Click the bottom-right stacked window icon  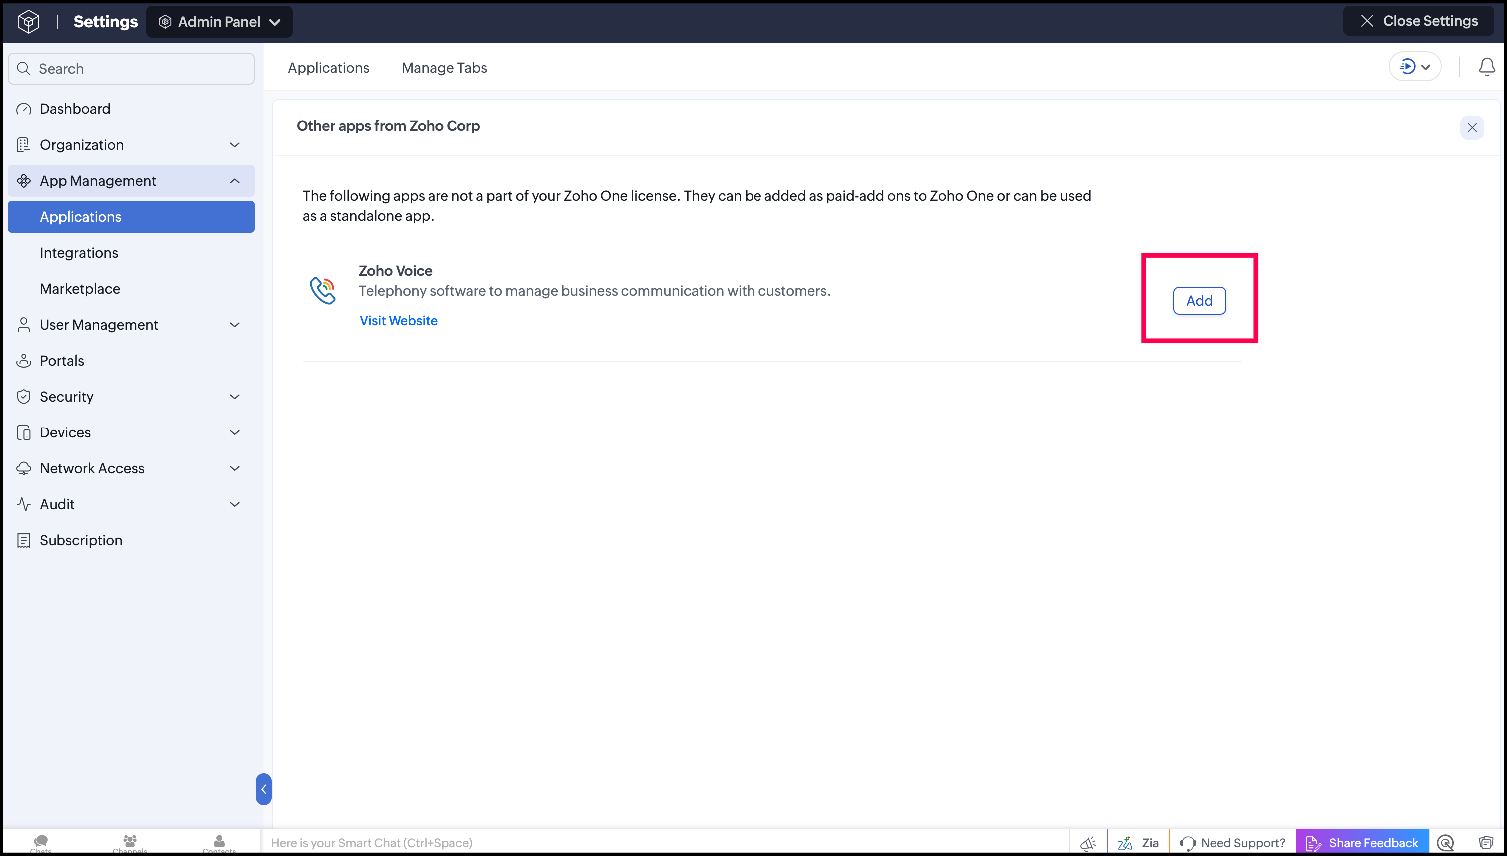1486,843
